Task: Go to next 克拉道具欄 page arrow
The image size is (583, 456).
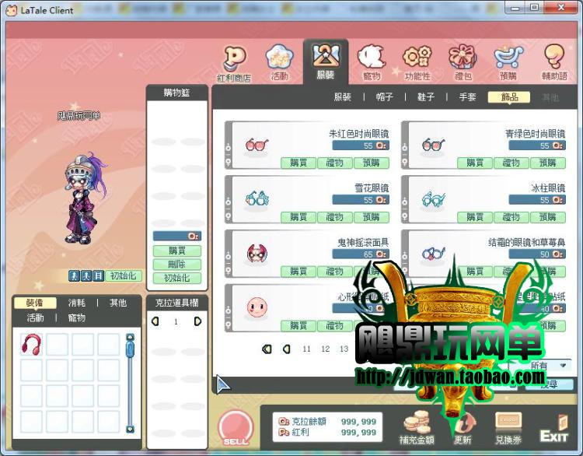Action: pos(197,321)
